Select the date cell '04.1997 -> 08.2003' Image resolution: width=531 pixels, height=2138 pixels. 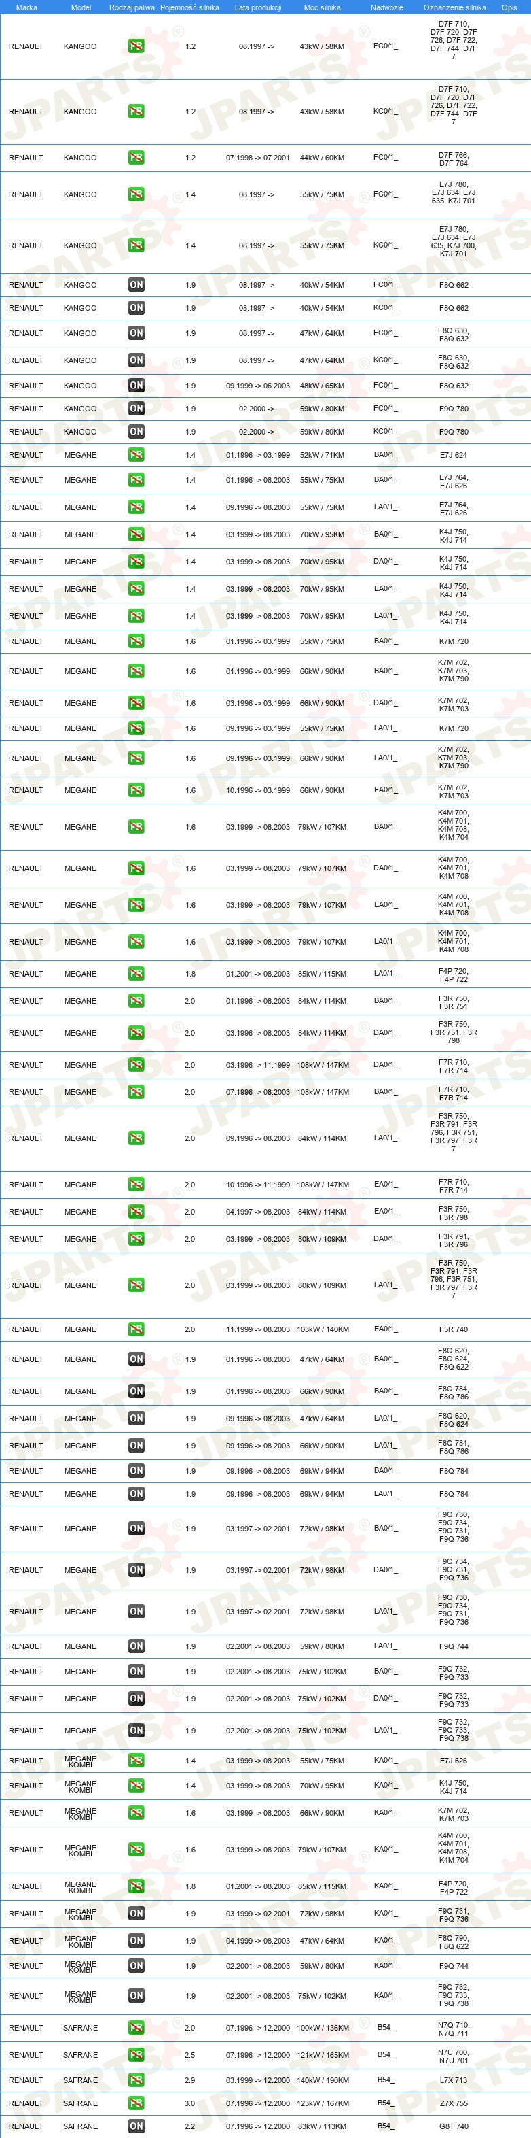click(257, 1212)
